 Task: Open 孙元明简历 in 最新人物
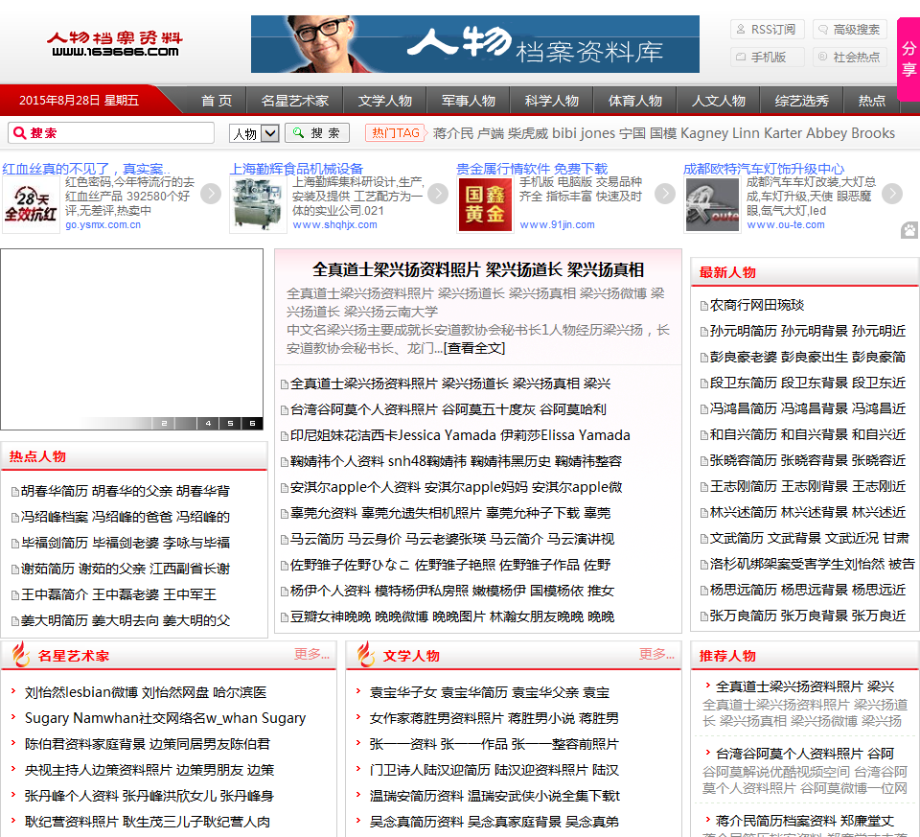coord(808,331)
